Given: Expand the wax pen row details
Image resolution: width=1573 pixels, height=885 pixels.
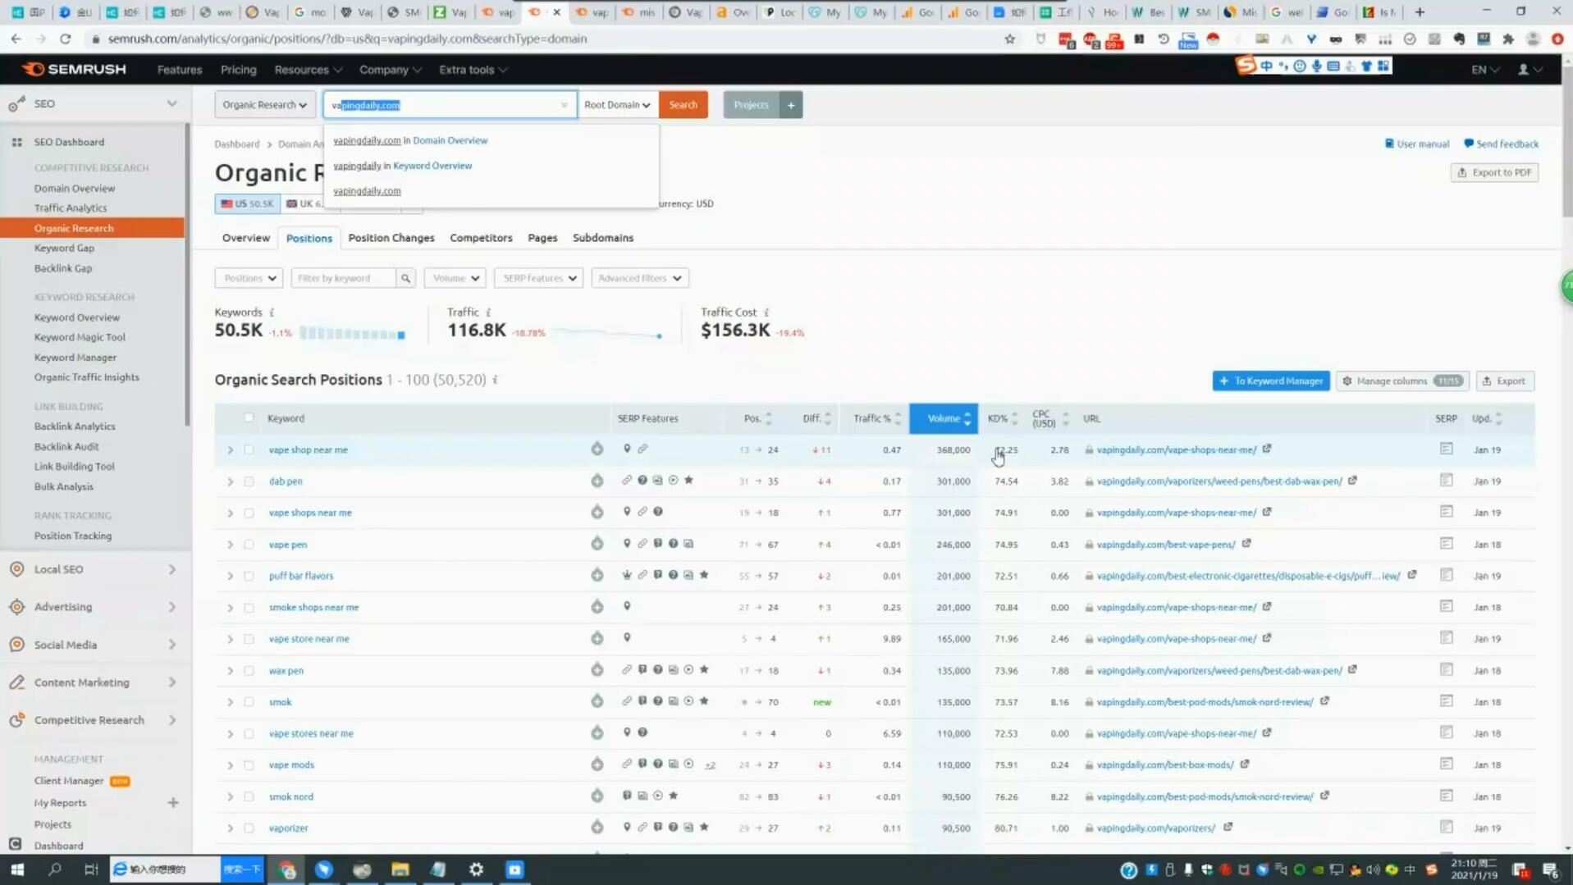Looking at the screenshot, I should [230, 671].
